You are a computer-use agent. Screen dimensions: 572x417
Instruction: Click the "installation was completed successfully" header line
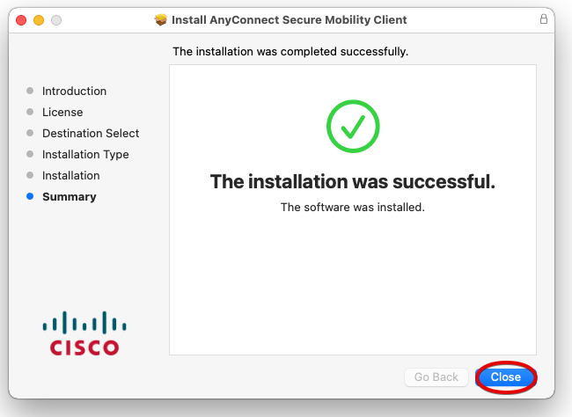click(290, 52)
